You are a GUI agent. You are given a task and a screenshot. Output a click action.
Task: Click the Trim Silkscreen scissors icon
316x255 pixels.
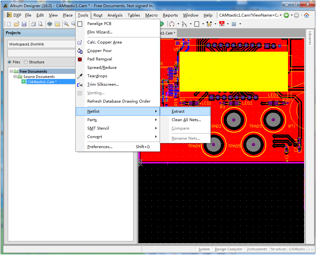coord(80,84)
